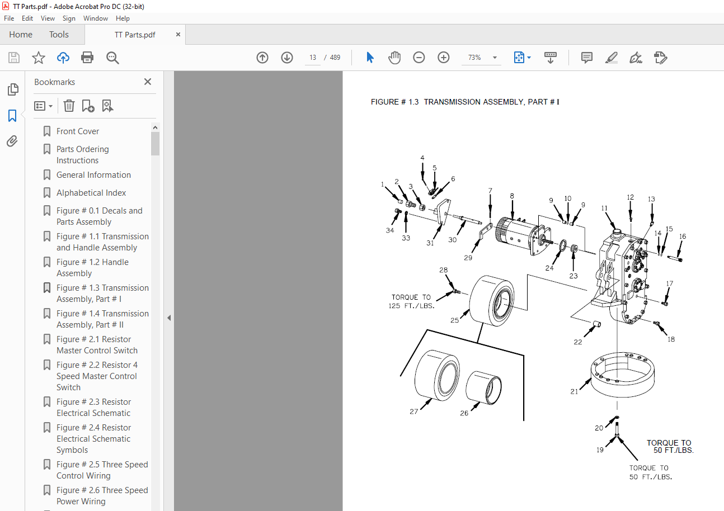Click the upload to cloud icon
The height and width of the screenshot is (511, 724).
pos(63,58)
